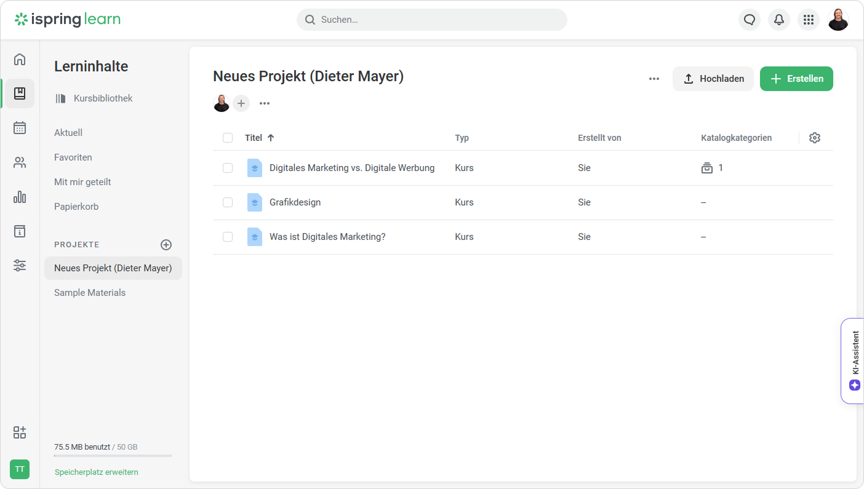Open more options next to Hochladen
864x489 pixels.
pyautogui.click(x=654, y=79)
